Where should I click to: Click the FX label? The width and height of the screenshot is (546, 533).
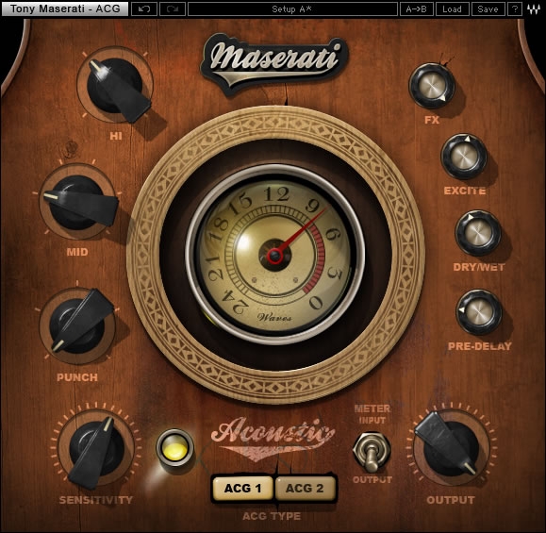pos(432,120)
